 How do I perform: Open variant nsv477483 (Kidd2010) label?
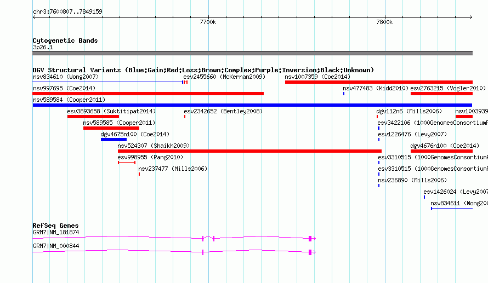(376, 88)
